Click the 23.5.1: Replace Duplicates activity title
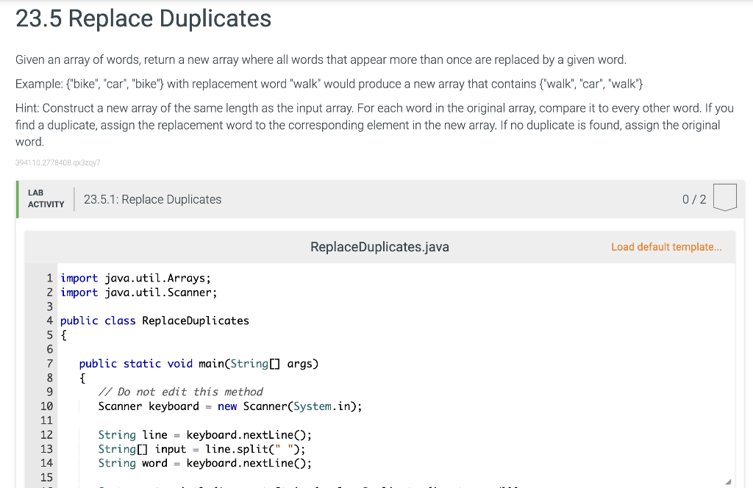Viewport: 753px width, 488px height. tap(152, 199)
